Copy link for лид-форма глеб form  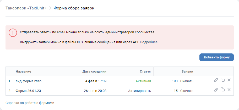pyautogui.click(x=216, y=80)
